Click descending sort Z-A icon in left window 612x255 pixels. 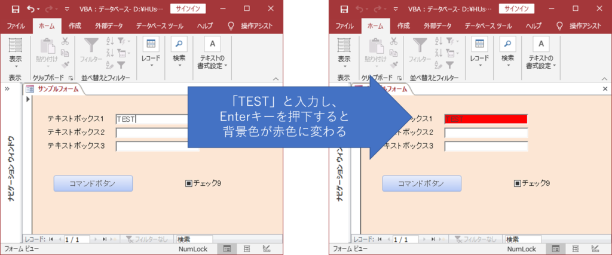pyautogui.click(x=110, y=53)
